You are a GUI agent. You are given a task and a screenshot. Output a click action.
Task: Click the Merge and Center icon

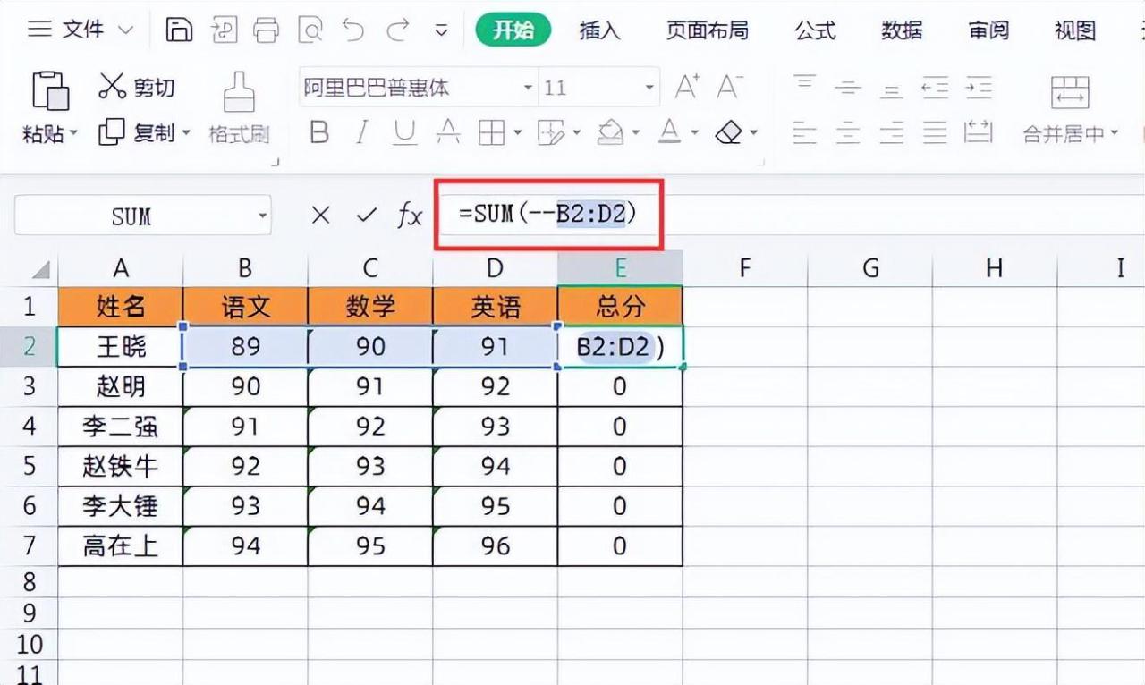[1070, 91]
